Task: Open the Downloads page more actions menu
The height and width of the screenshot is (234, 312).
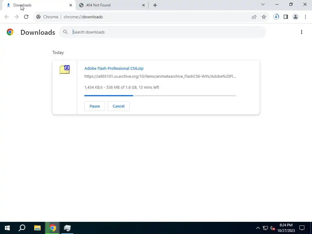Action: coord(301,32)
